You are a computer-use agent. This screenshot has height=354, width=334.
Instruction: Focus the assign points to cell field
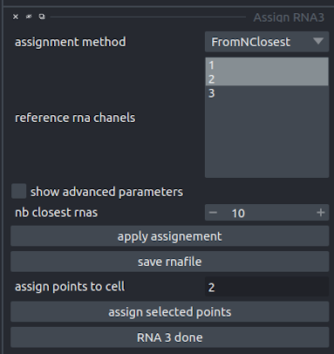pos(267,287)
